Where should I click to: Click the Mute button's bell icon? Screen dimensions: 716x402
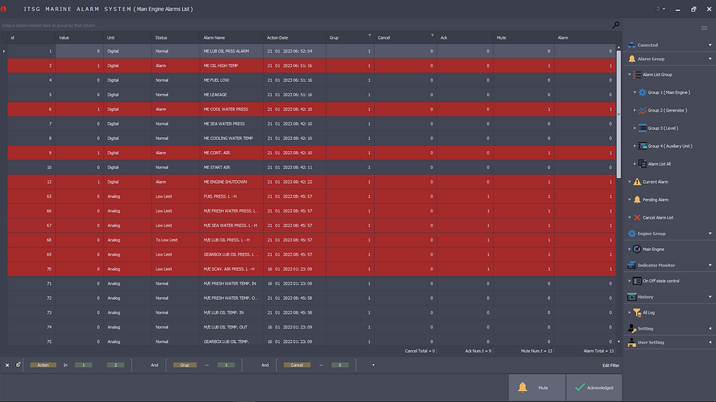pyautogui.click(x=522, y=387)
